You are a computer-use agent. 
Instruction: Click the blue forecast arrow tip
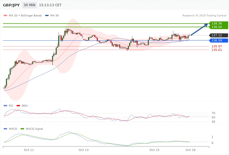coord(207,25)
